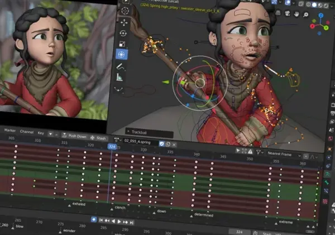Jump to previous keyframe
The height and width of the screenshot is (235, 335).
[107, 220]
